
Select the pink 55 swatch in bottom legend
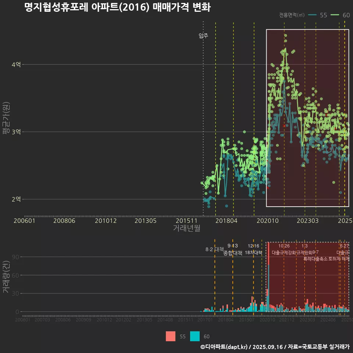point(170,336)
